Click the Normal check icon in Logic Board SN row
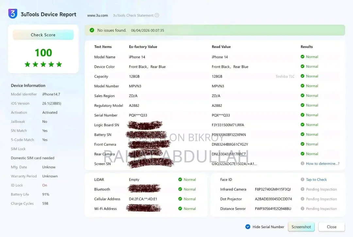Screen dimensions: 353x237 (302, 125)
